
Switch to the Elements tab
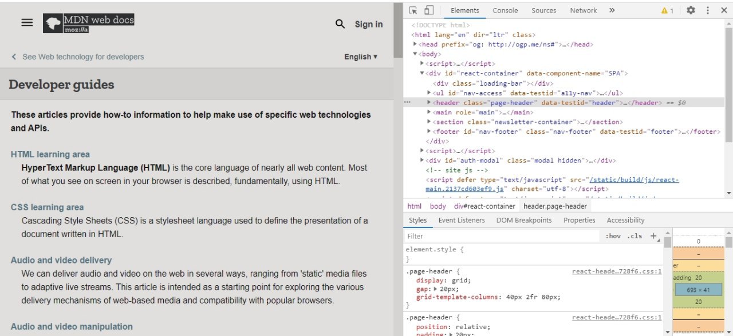464,10
